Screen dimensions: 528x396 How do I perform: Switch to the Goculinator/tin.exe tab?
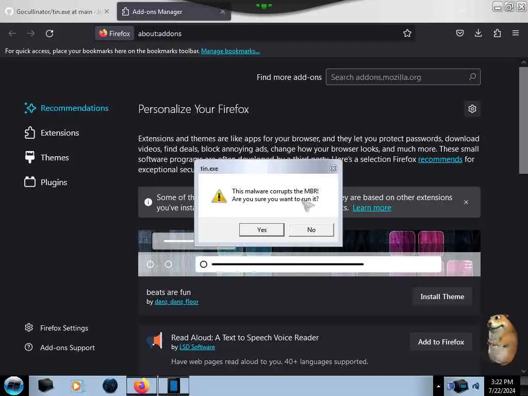(57, 12)
